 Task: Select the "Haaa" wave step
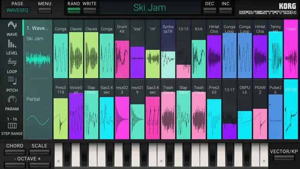pyautogui.click(x=291, y=49)
